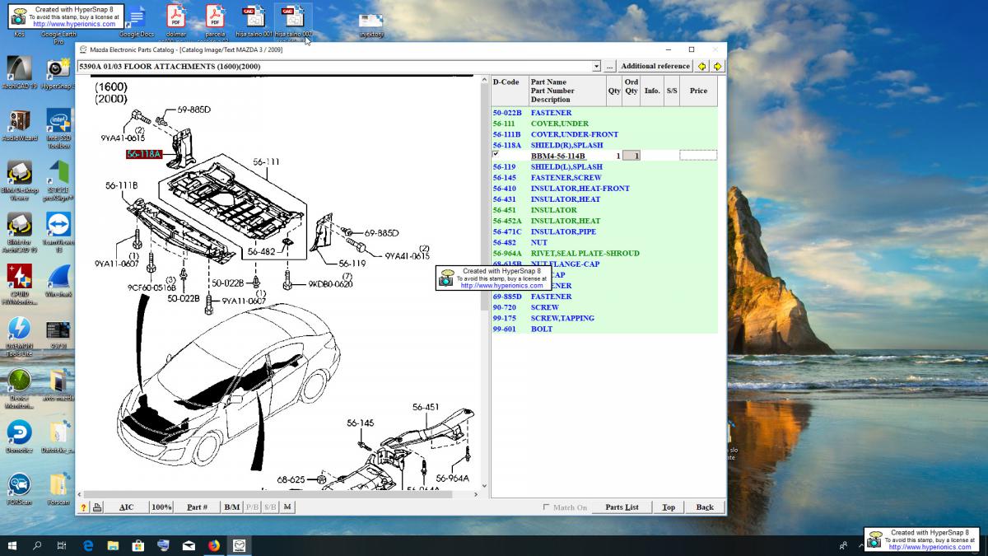Launch Firefox from the taskbar
Viewport: 988px width, 556px height.
[214, 545]
